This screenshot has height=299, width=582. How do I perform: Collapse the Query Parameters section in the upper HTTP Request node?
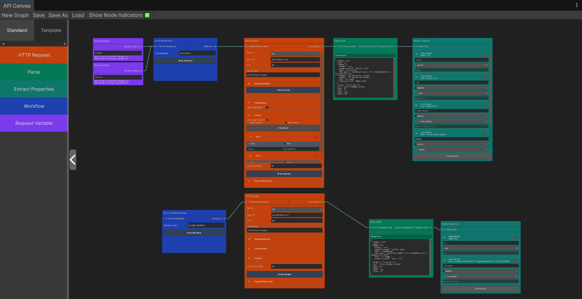249,83
